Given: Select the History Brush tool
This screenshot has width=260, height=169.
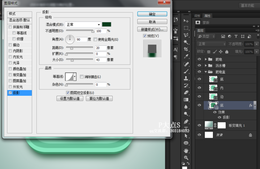Looking at the screenshot, I should pyautogui.click(x=186, y=86).
